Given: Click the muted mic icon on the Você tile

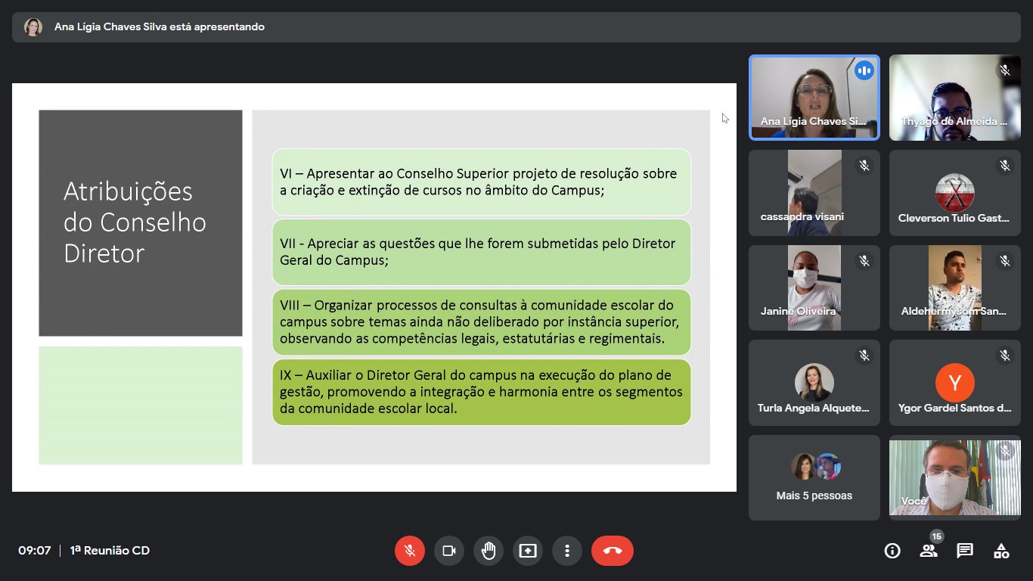Looking at the screenshot, I should click(x=1006, y=451).
